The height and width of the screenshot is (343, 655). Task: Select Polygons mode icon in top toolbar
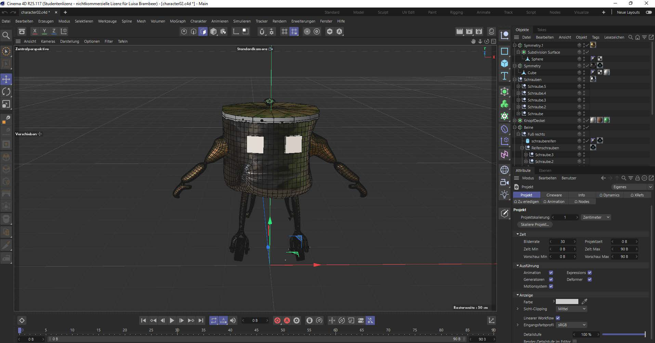click(x=203, y=31)
